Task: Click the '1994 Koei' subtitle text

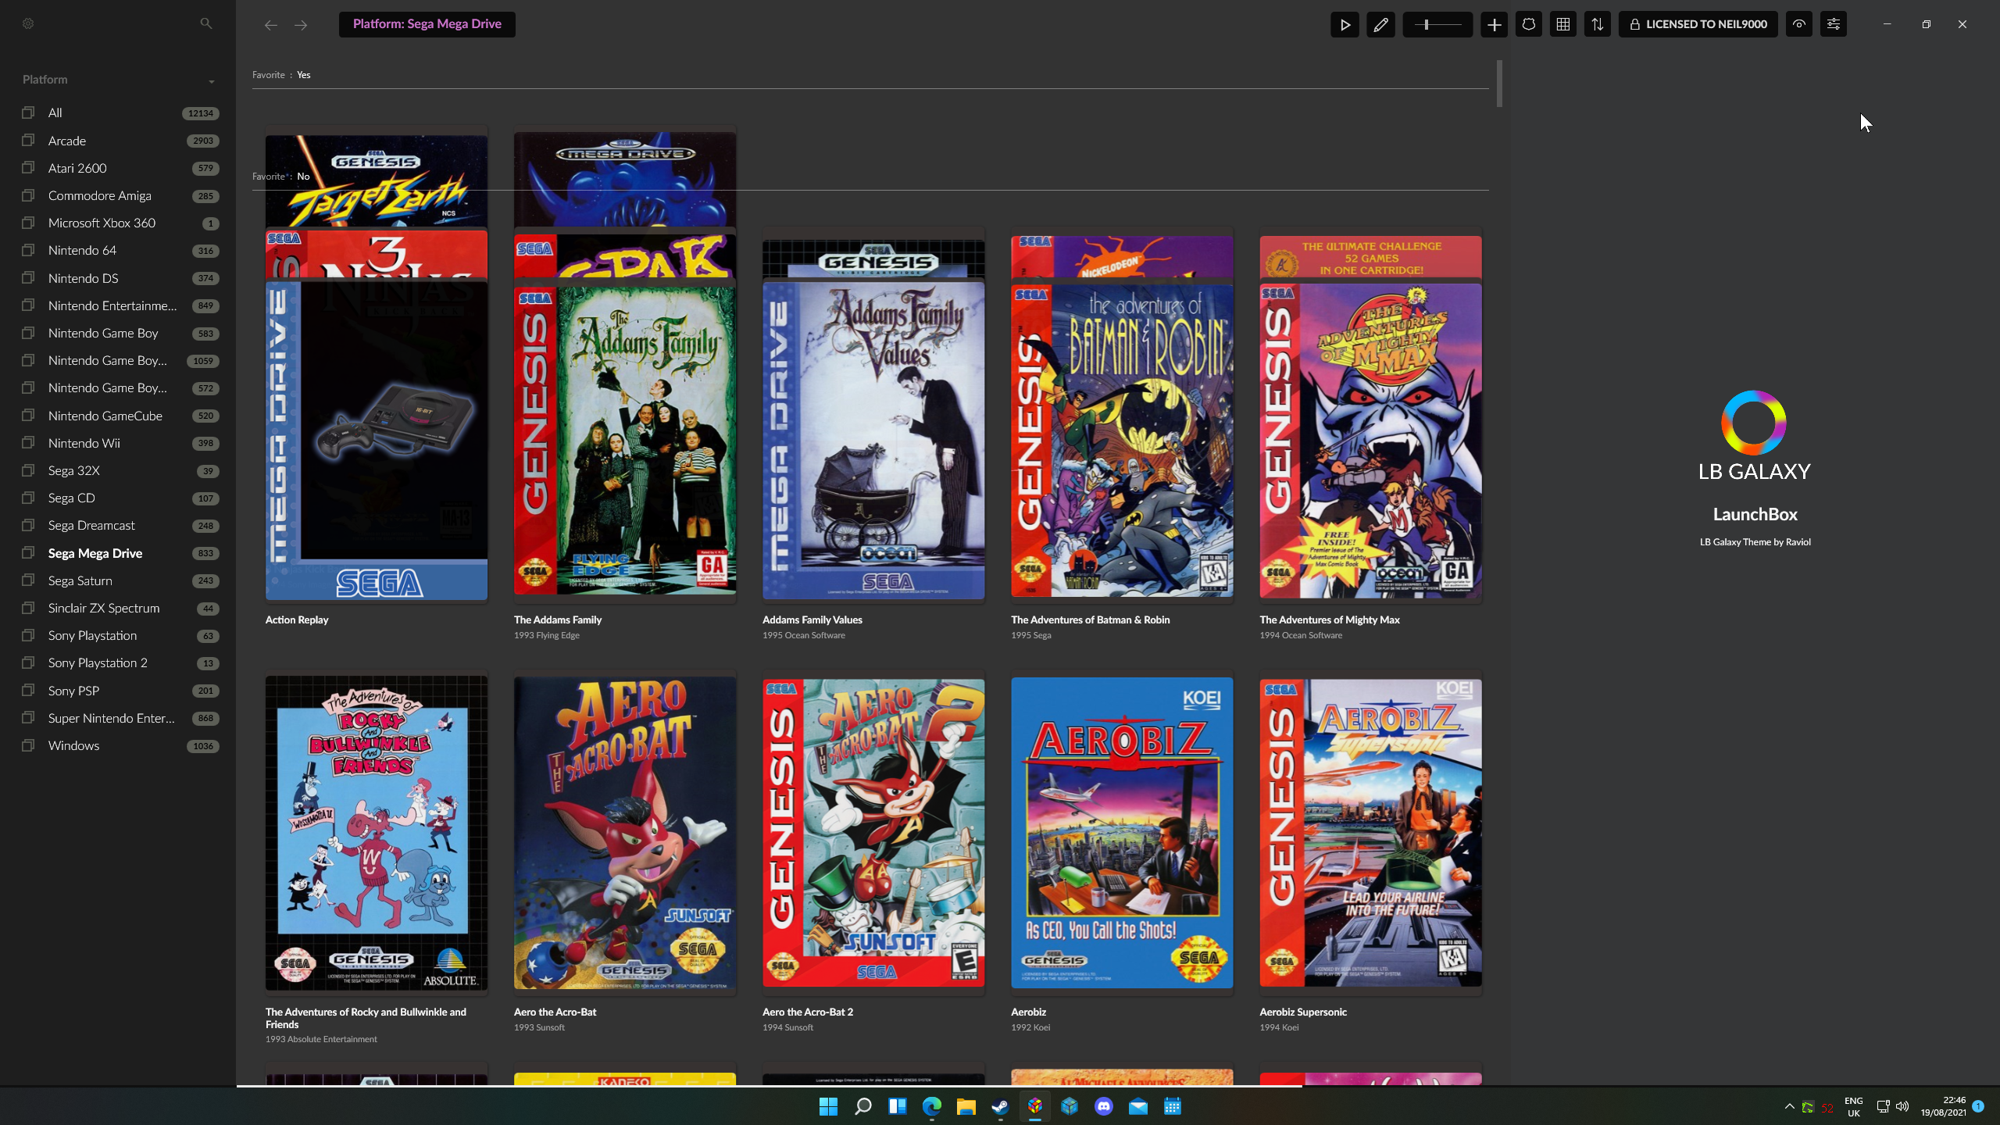Action: click(x=1278, y=1027)
